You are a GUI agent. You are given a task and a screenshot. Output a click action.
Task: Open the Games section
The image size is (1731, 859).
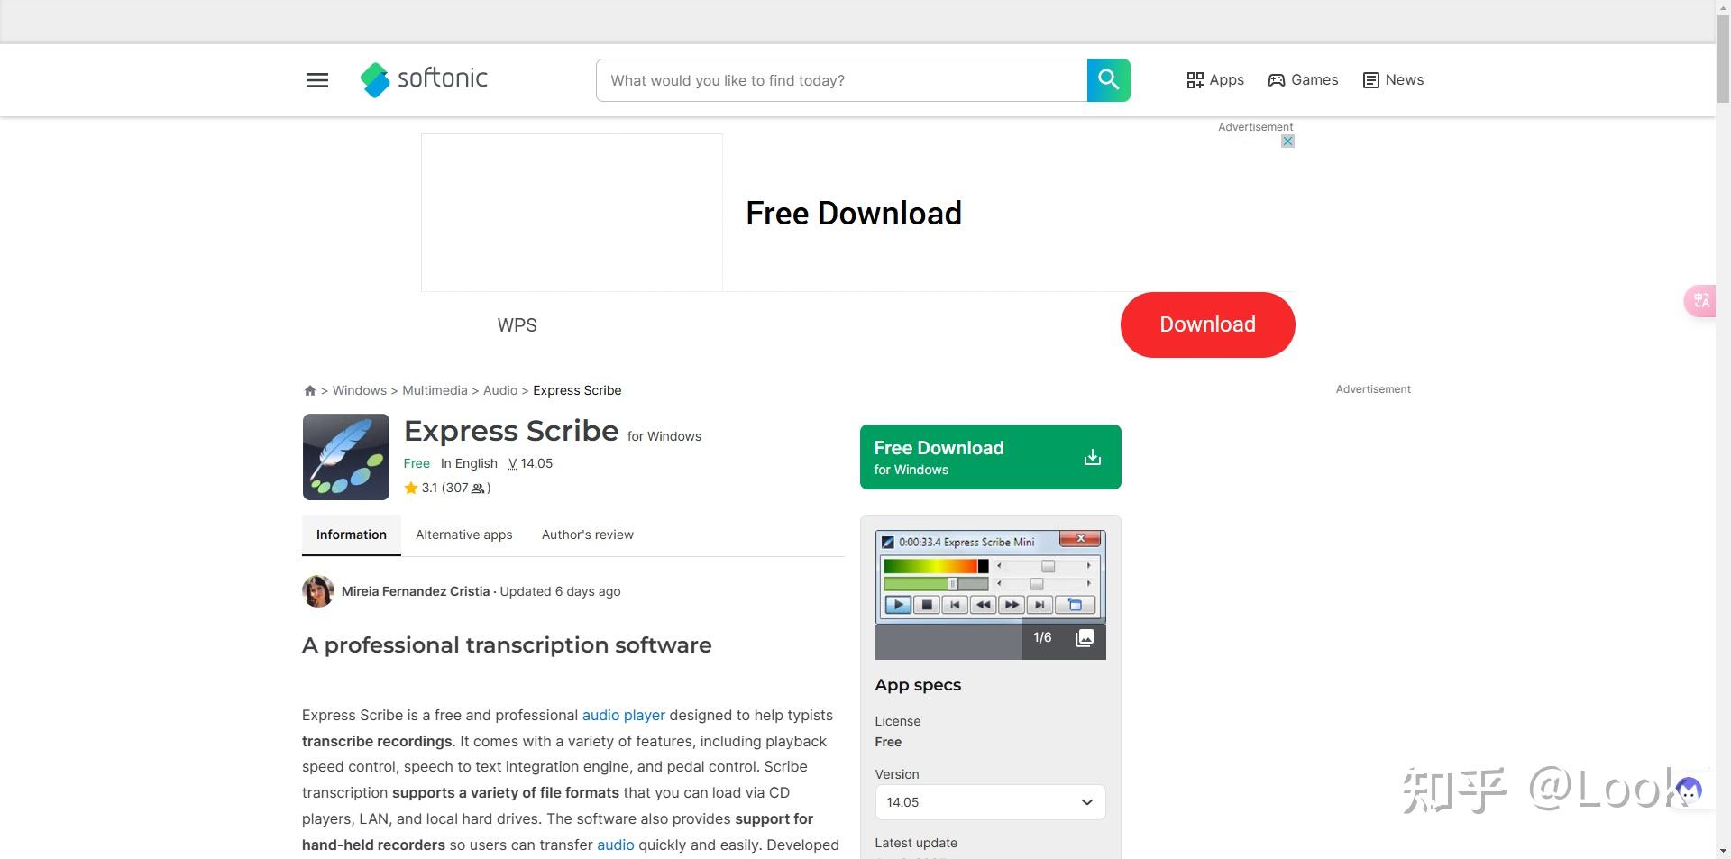(x=1303, y=80)
